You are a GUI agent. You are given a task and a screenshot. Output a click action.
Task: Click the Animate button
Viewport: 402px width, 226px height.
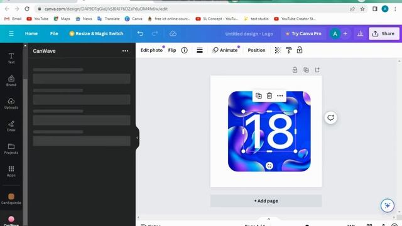(x=225, y=50)
